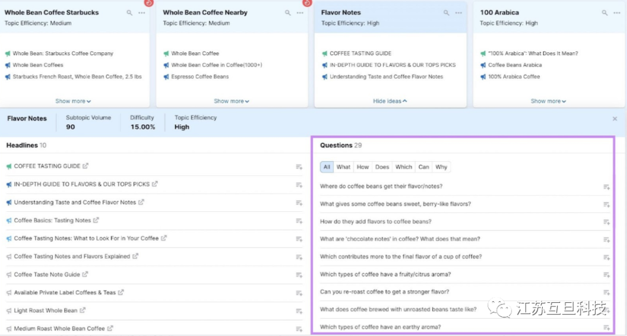Click search icon on Whole Bean Coffee Starbucks card
This screenshot has width=627, height=336.
[129, 13]
